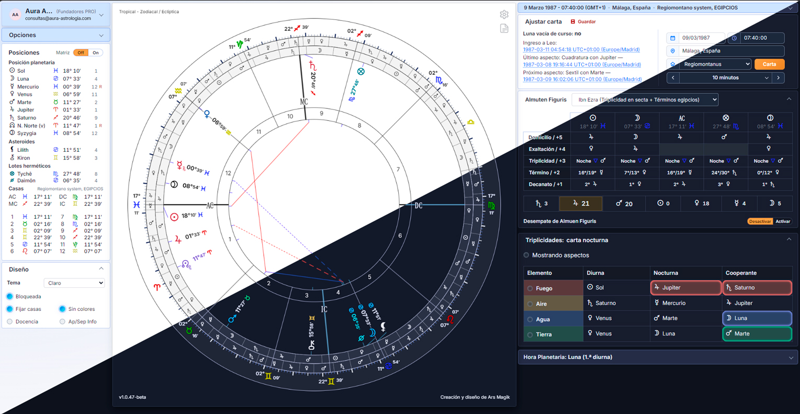Step back 10 minutes with the left arrow
The height and width of the screenshot is (414, 800).
[673, 77]
